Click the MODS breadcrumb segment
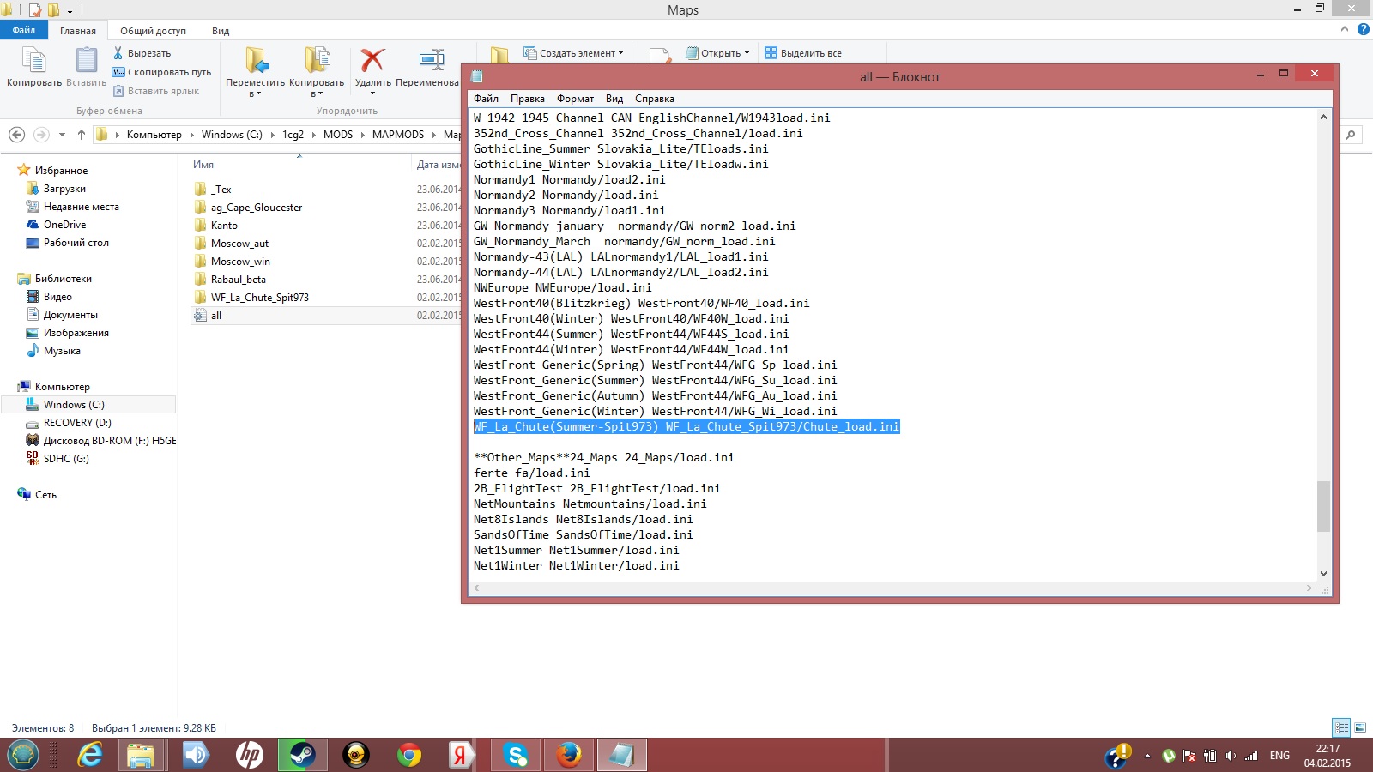Viewport: 1373px width, 772px height. [x=338, y=135]
